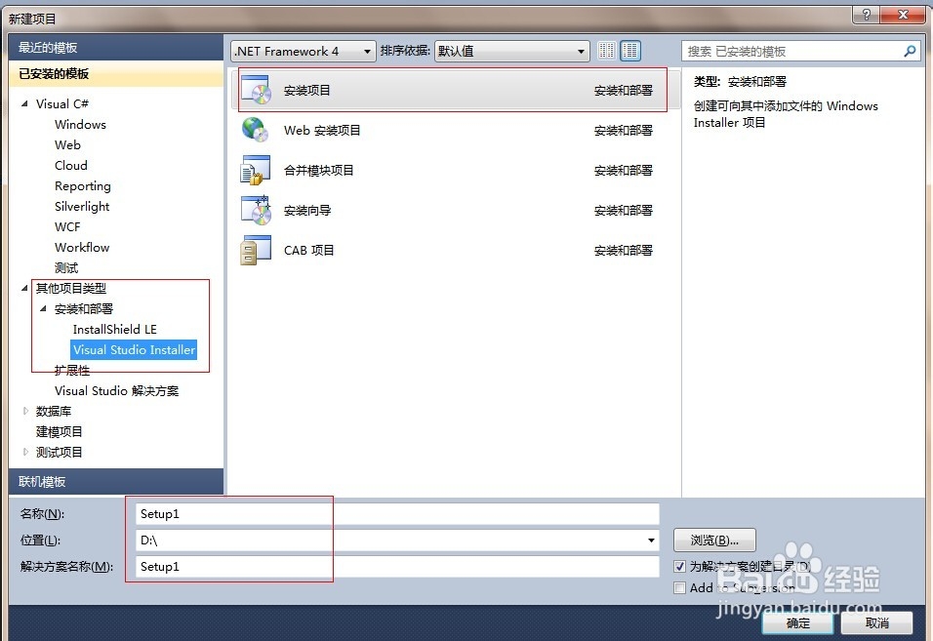Open the 排序依据 默认值 dropdown
This screenshot has height=641, width=933.
point(511,51)
